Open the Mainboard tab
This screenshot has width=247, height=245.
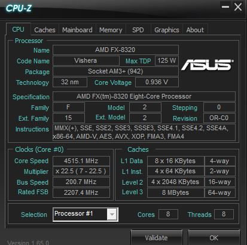click(x=77, y=30)
